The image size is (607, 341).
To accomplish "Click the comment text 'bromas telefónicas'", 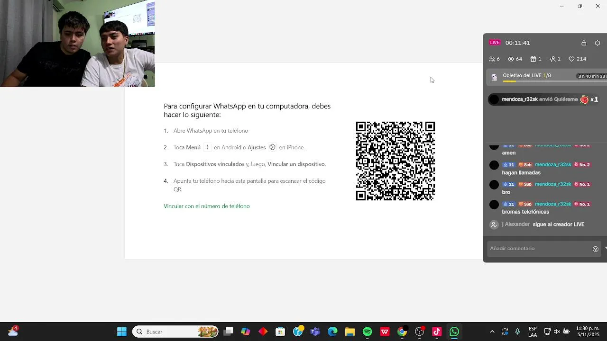I will tap(525, 212).
